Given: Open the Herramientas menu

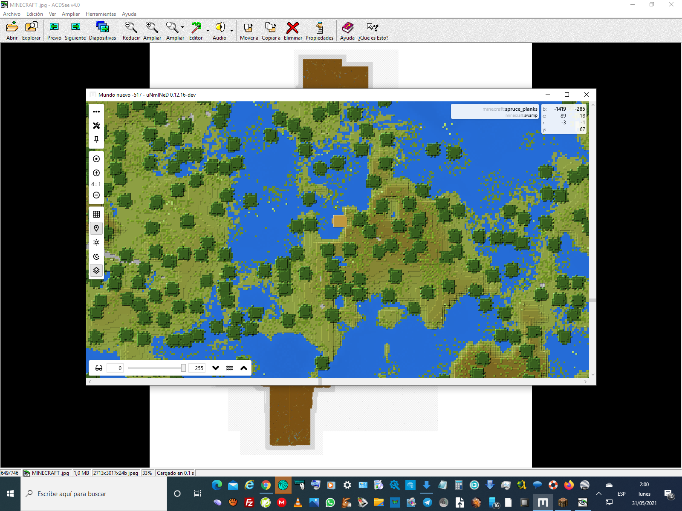Looking at the screenshot, I should (101, 14).
